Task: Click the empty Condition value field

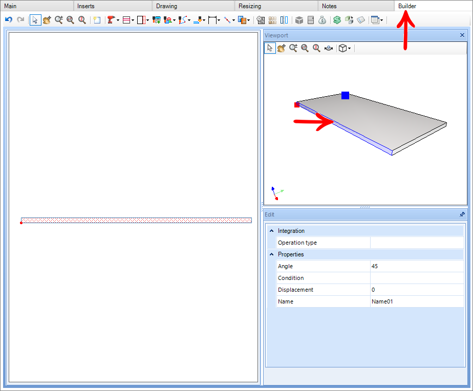Action: (417, 278)
